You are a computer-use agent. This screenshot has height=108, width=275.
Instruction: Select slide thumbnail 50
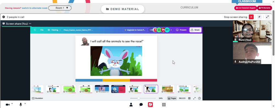(53, 89)
